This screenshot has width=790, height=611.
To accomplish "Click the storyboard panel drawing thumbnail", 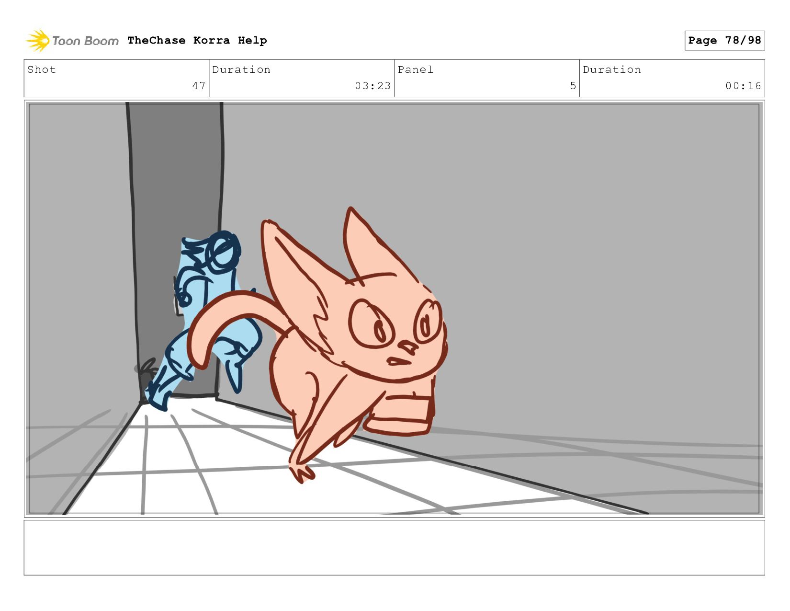I will 394,309.
